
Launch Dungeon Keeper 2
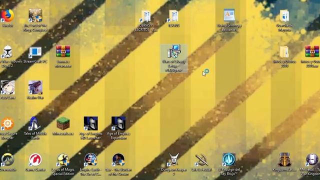[x=173, y=159]
